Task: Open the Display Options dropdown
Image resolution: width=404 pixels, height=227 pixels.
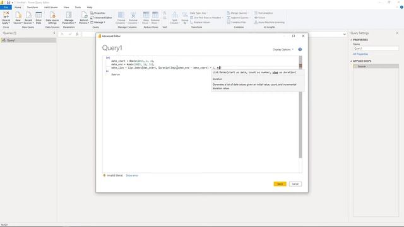Action: [x=283, y=49]
